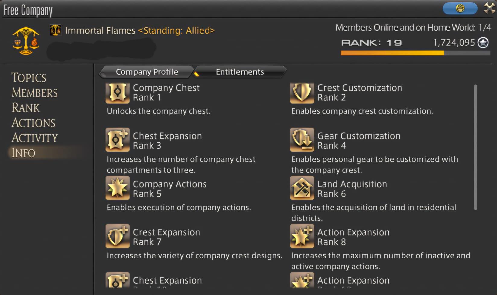Image resolution: width=497 pixels, height=295 pixels.
Task: Select the Crest Expansion Rank 7 icon
Action: (117, 236)
